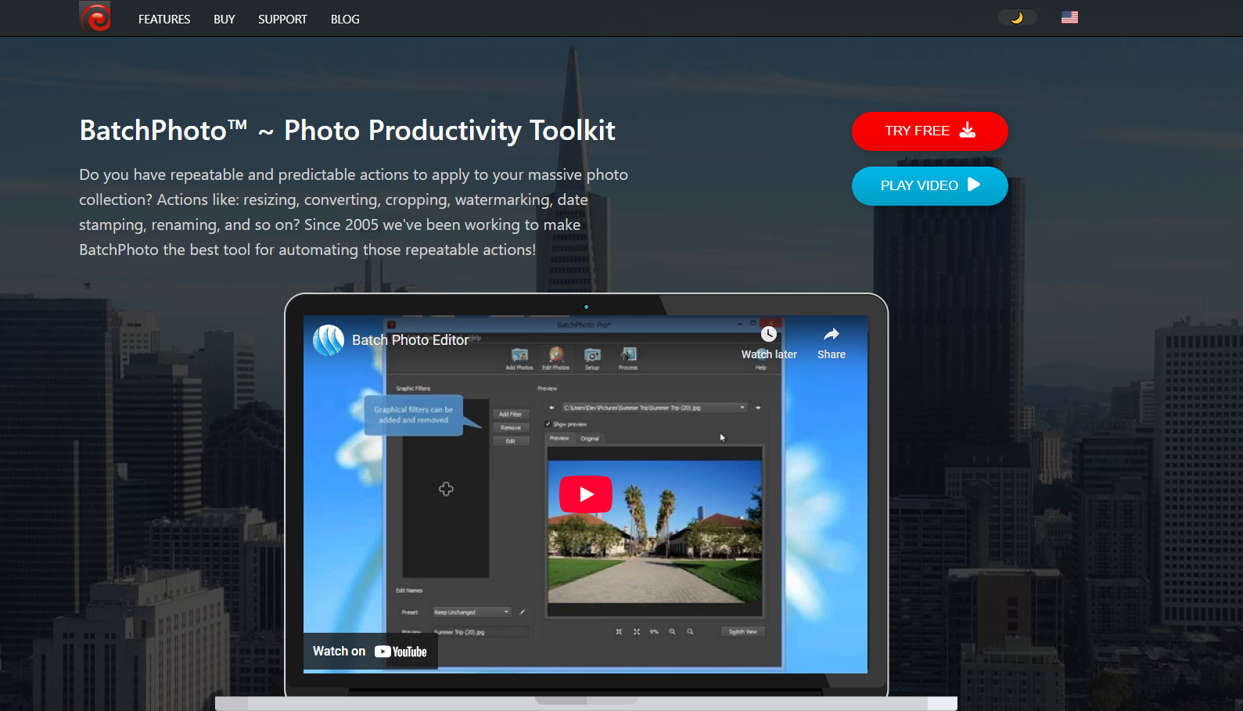Click the TRY FREE download button

pos(929,131)
